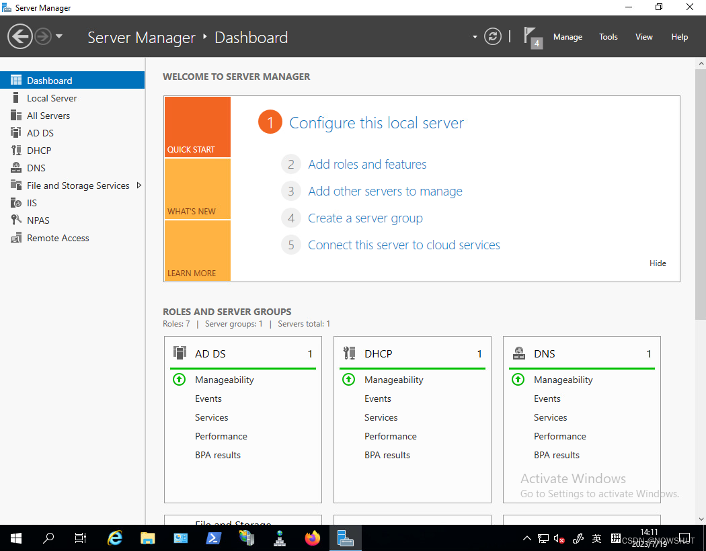Viewport: 706px width, 551px height.
Task: Click the vertical scrollbar thumb
Action: click(701, 194)
